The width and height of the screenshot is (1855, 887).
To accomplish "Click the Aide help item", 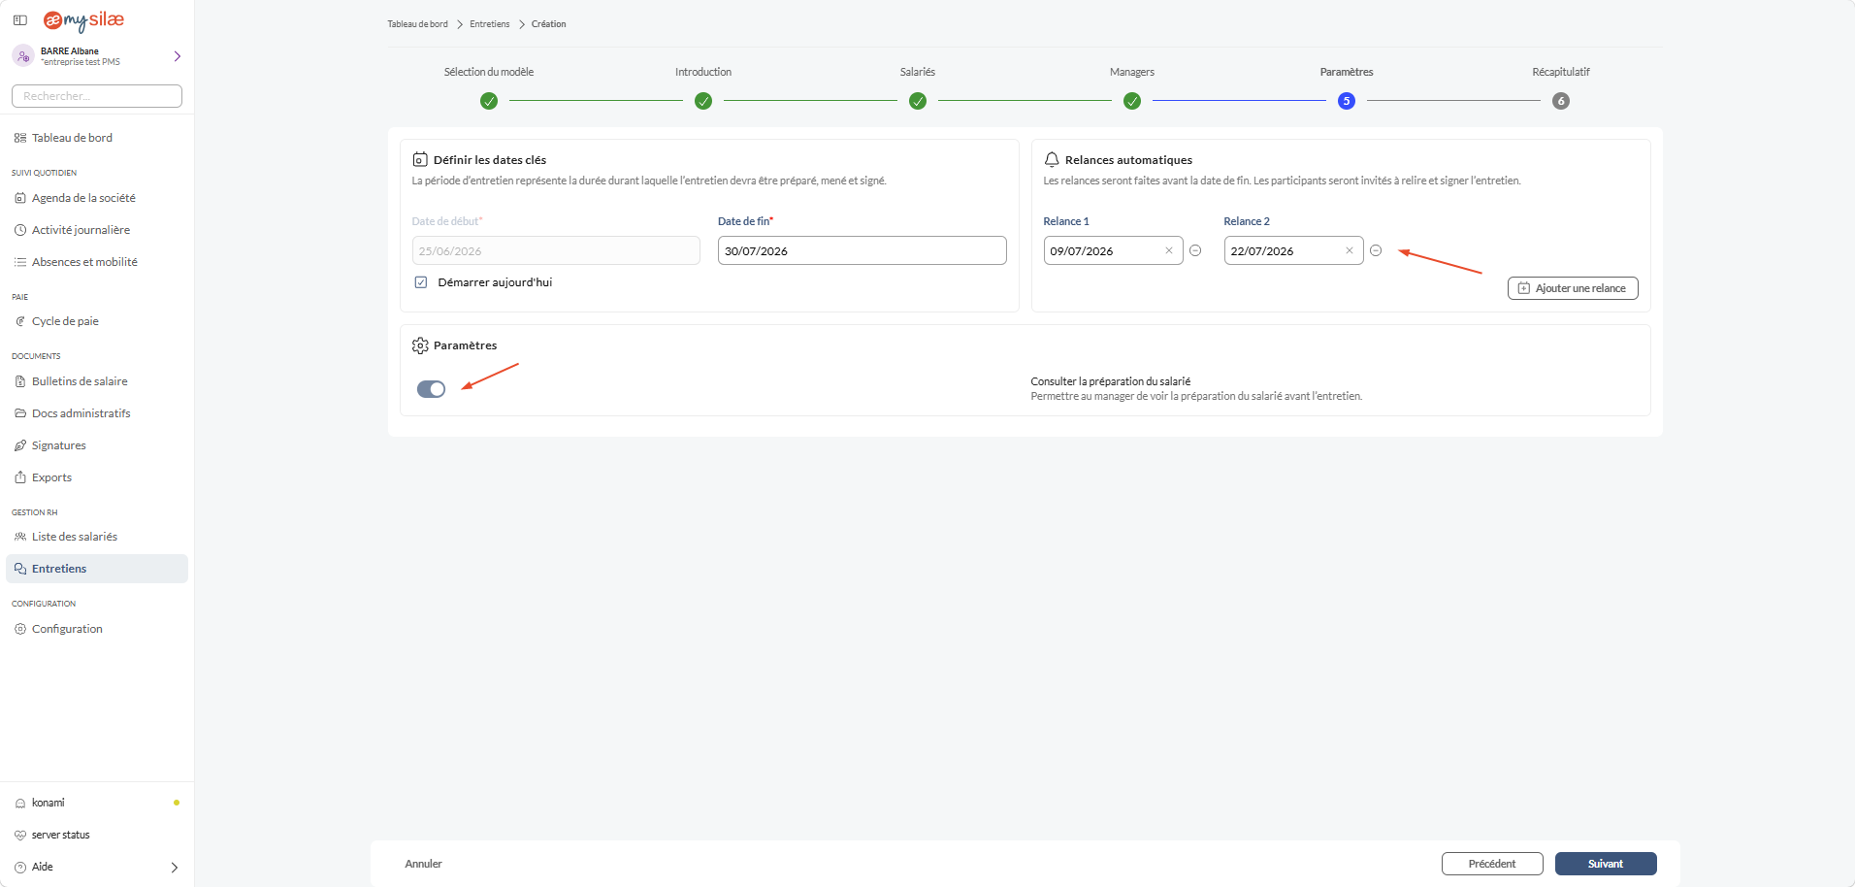I will [x=43, y=867].
